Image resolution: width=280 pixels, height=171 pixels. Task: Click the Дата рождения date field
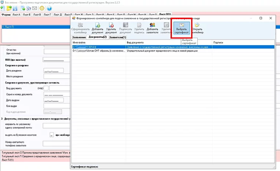[x=53, y=71]
